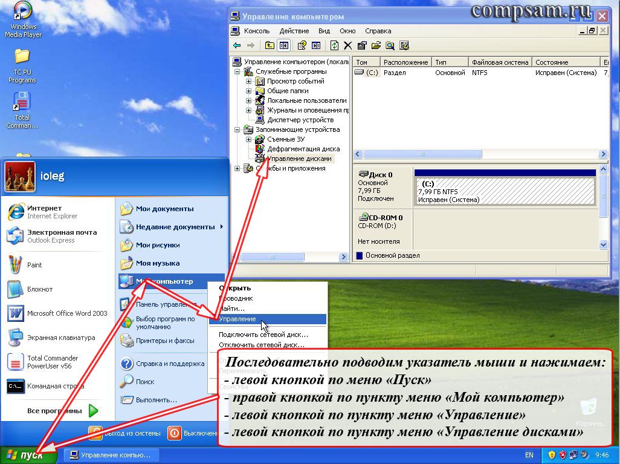Open Internet Explorer from the Start menu
This screenshot has height=464, width=620.
(42, 212)
